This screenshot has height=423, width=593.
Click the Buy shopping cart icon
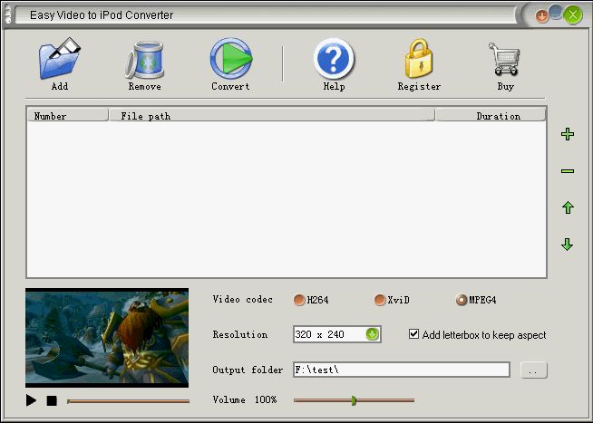(505, 59)
